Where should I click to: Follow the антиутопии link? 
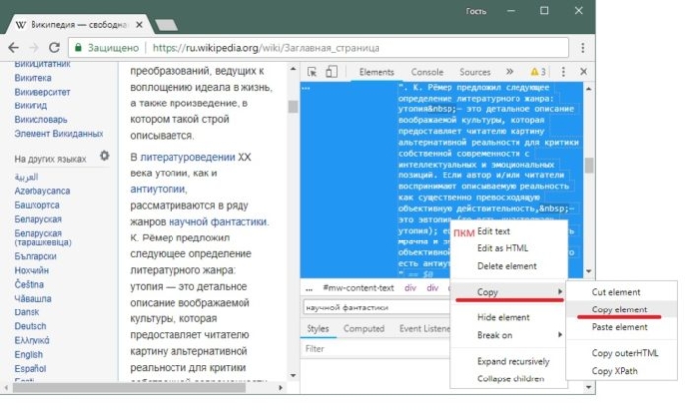[x=158, y=189]
